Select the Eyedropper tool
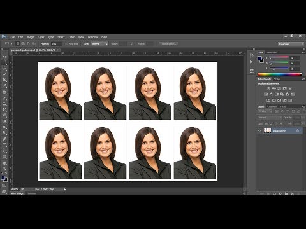Image resolution: width=306 pixels, height=229 pixels. (4, 86)
